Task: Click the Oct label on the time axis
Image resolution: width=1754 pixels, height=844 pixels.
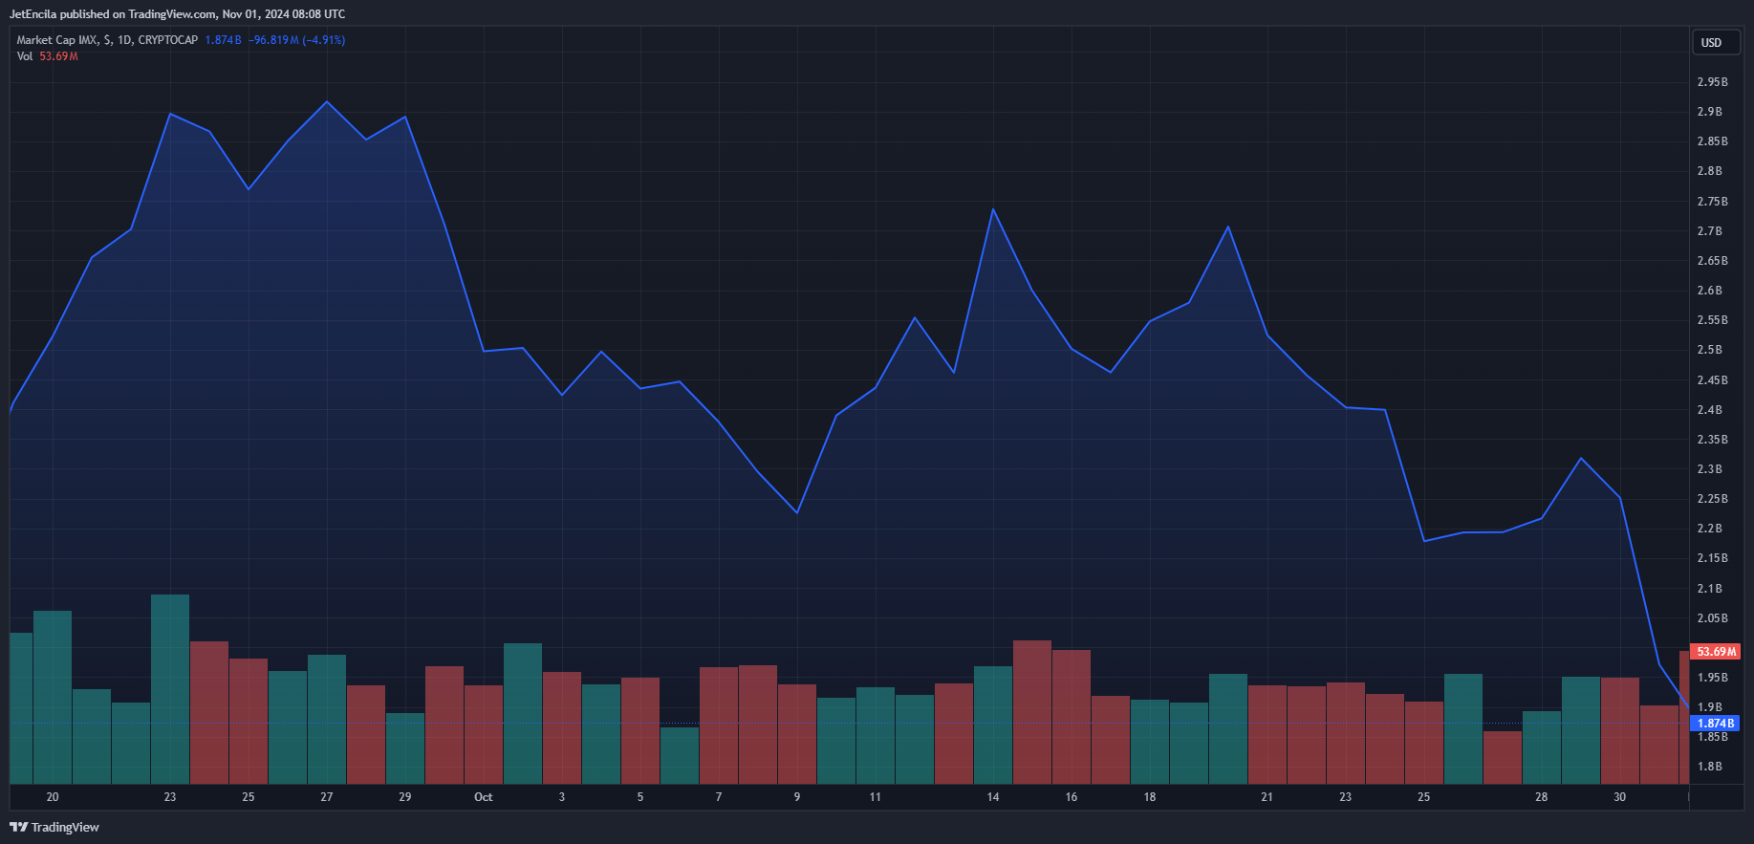Action: [x=484, y=797]
